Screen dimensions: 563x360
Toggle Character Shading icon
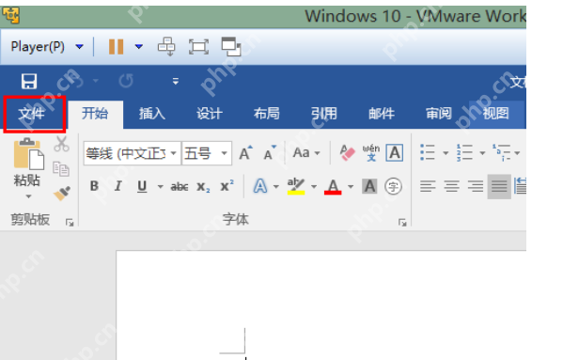[369, 186]
